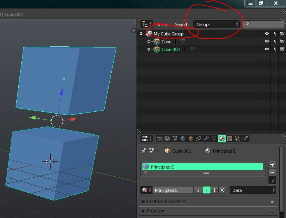Click the Cube.001 breadcrumb in properties

tap(178, 151)
